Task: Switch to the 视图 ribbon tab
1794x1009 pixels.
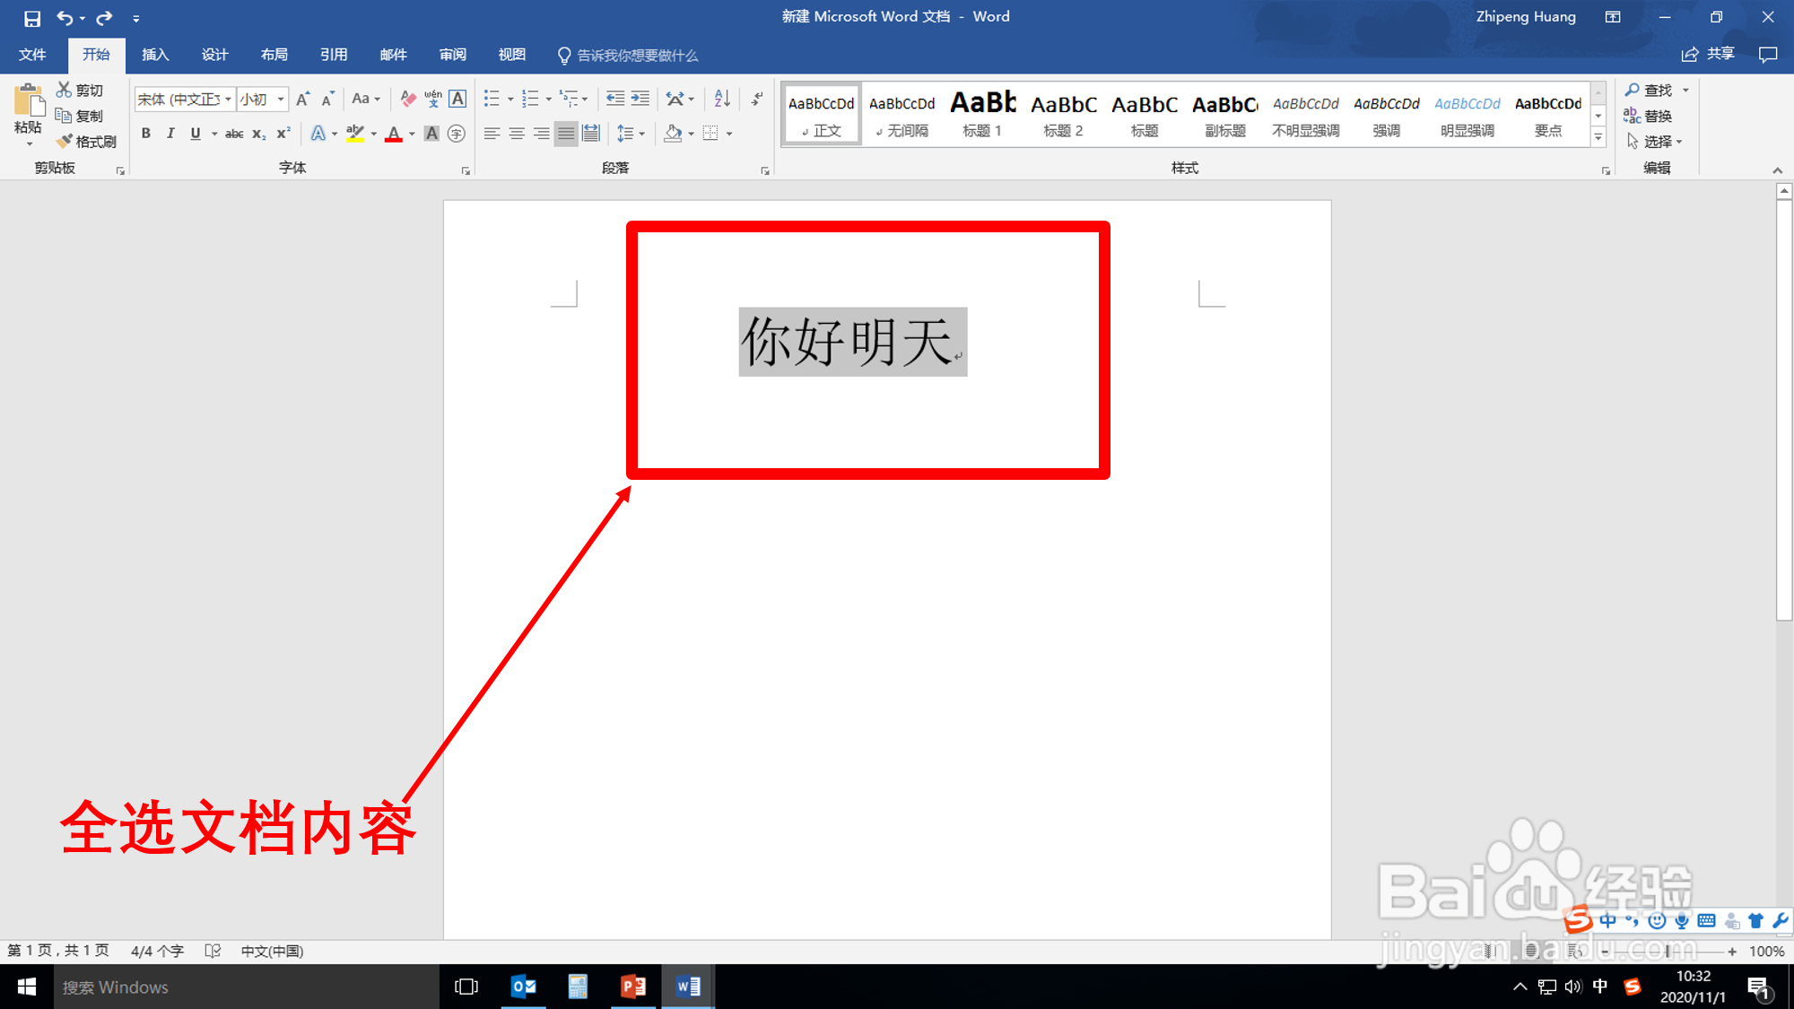Action: pos(511,55)
